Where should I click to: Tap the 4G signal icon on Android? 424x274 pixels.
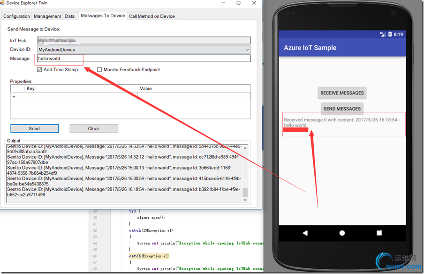click(383, 34)
